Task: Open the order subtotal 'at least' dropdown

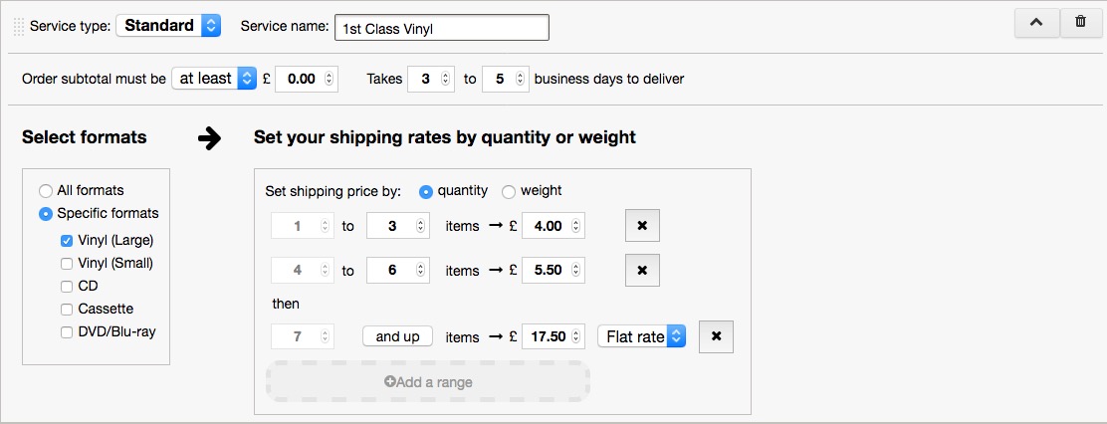Action: (214, 79)
